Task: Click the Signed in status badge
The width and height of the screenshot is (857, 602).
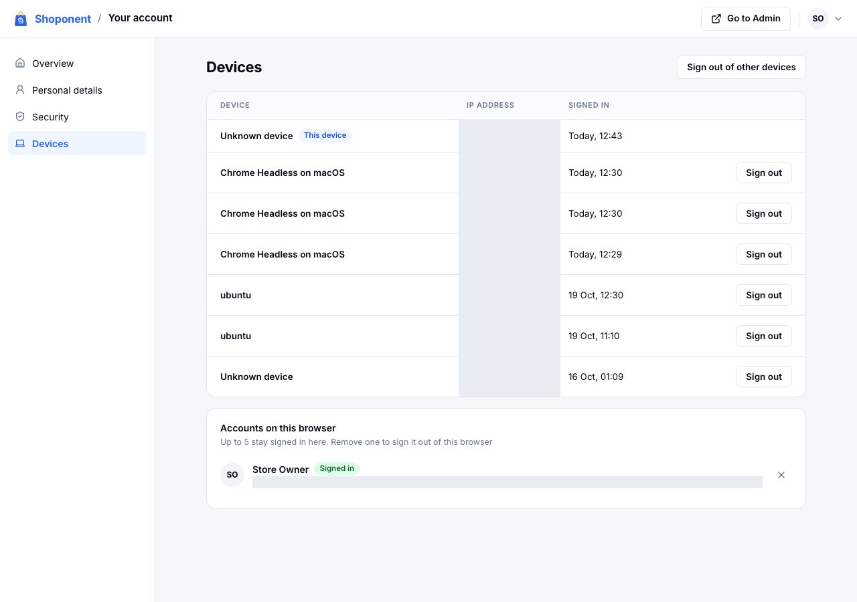Action: coord(337,468)
